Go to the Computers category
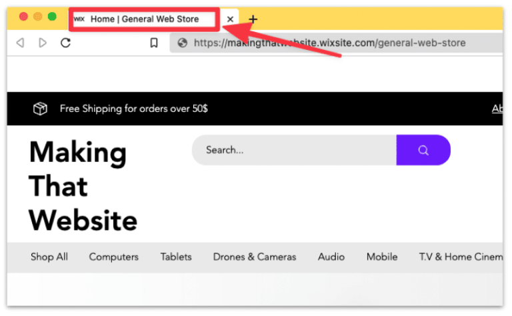The height and width of the screenshot is (316, 512). click(x=114, y=257)
